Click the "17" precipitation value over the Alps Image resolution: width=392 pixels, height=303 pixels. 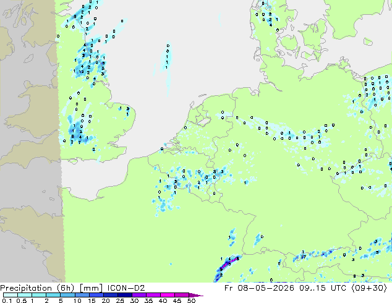click(304, 257)
